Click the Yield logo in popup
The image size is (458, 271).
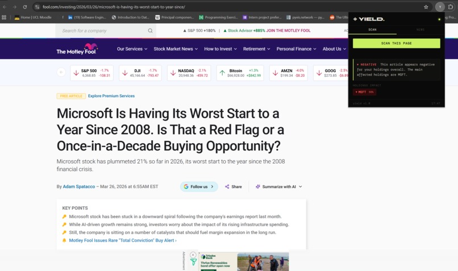[369, 19]
